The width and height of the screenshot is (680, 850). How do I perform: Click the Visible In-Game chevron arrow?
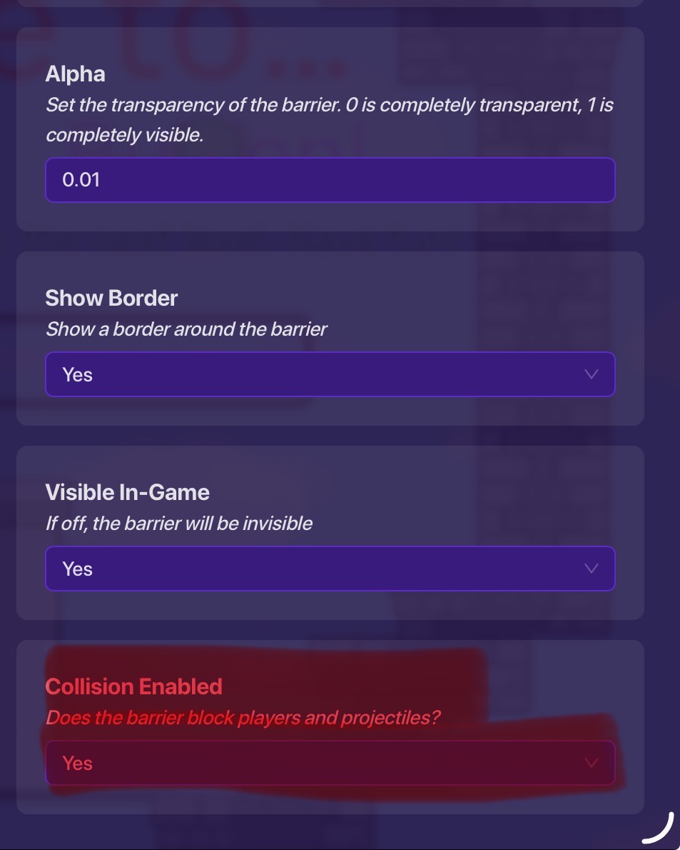point(591,569)
